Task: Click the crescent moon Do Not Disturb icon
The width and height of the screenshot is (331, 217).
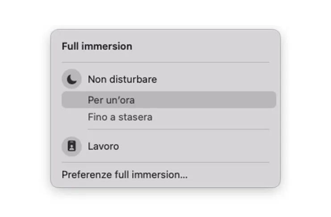Action: click(71, 79)
